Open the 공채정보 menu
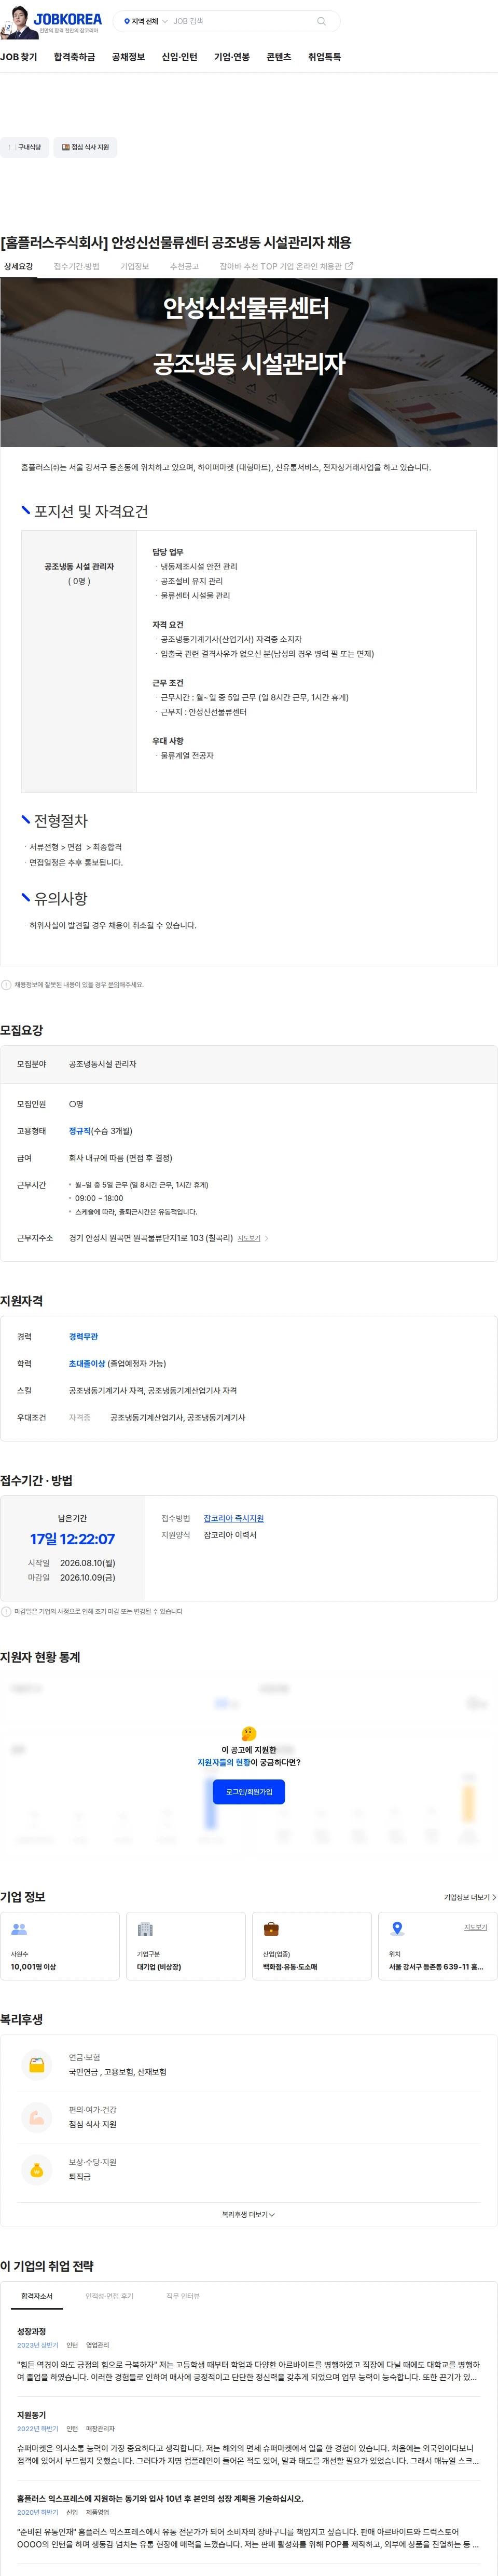The height and width of the screenshot is (2576, 498). tap(128, 57)
